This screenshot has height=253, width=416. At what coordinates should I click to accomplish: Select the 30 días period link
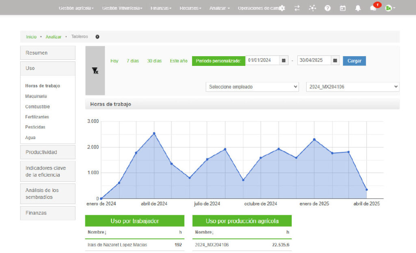pyautogui.click(x=154, y=61)
